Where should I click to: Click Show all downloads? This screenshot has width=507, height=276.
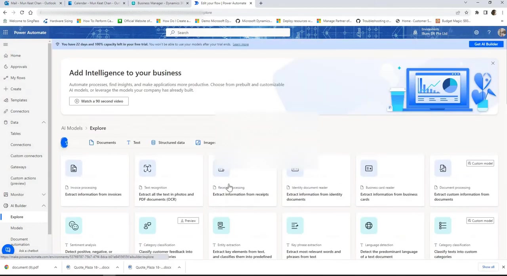coord(488,267)
